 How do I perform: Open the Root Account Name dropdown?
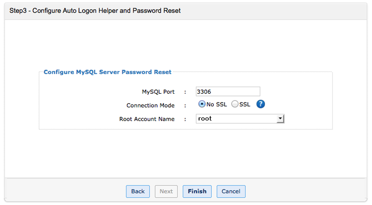[240, 119]
